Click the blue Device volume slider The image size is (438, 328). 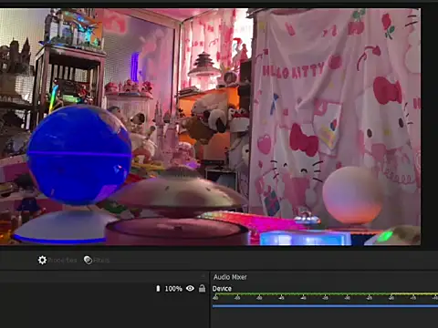tap(325, 306)
